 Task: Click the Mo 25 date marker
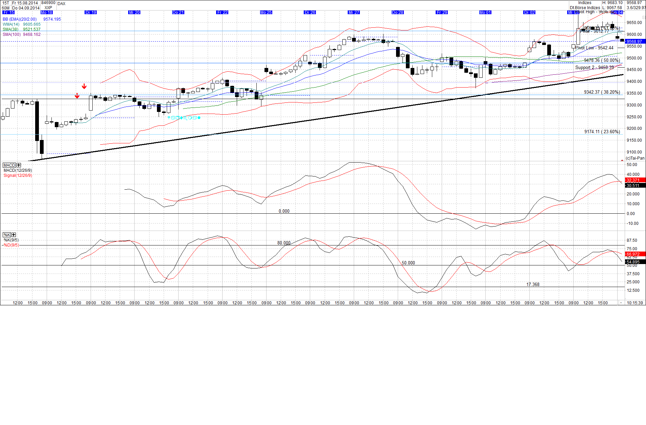(266, 13)
